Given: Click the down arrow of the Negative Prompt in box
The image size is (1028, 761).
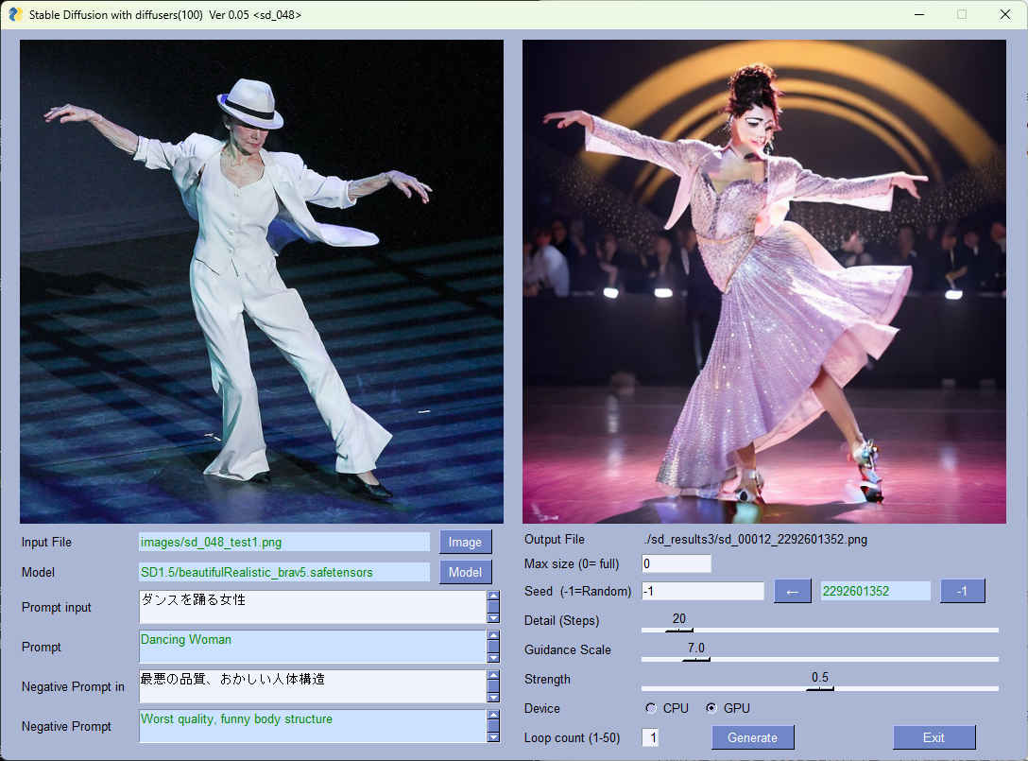Looking at the screenshot, I should coord(493,698).
